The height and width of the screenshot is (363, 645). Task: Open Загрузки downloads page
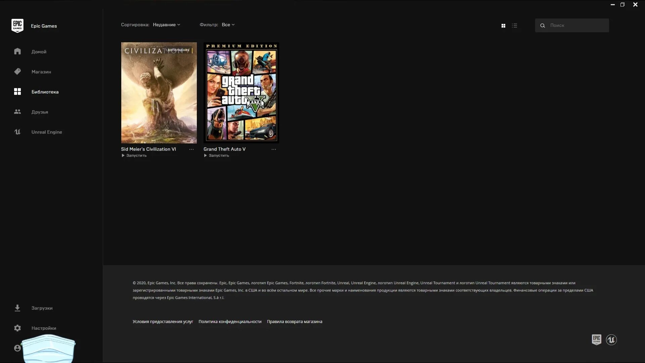42,308
